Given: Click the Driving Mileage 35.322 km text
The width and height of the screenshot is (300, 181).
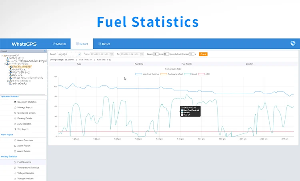Looking at the screenshot, I should [62, 60].
